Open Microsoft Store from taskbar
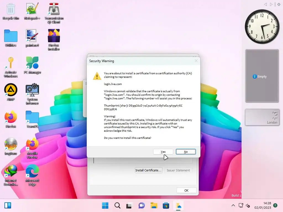The image size is (283, 212). [x=166, y=205]
